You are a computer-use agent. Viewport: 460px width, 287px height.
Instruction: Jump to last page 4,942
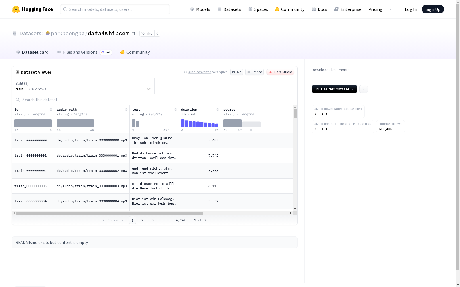pyautogui.click(x=181, y=220)
